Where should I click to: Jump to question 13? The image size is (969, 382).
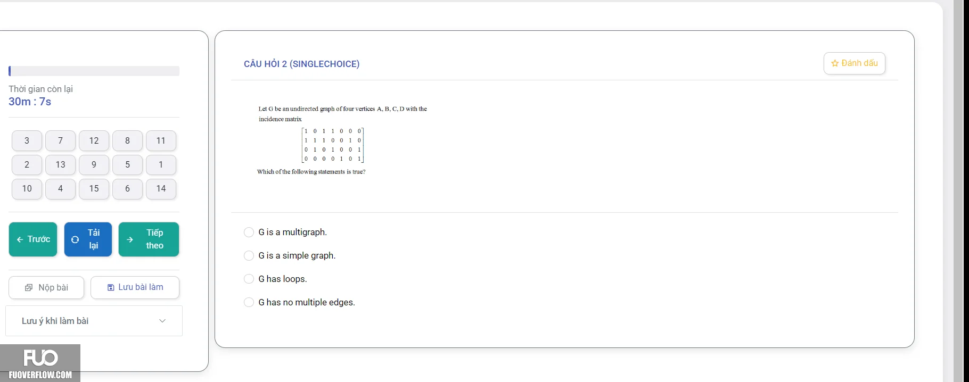pos(60,165)
